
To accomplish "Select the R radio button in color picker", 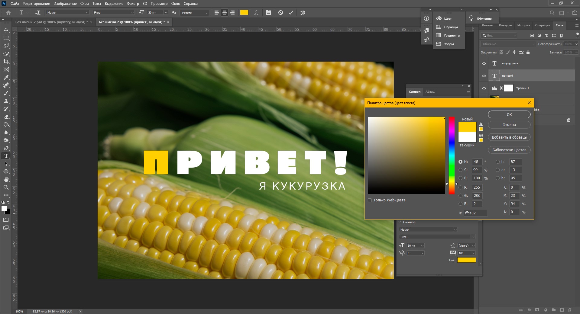I will tap(460, 187).
